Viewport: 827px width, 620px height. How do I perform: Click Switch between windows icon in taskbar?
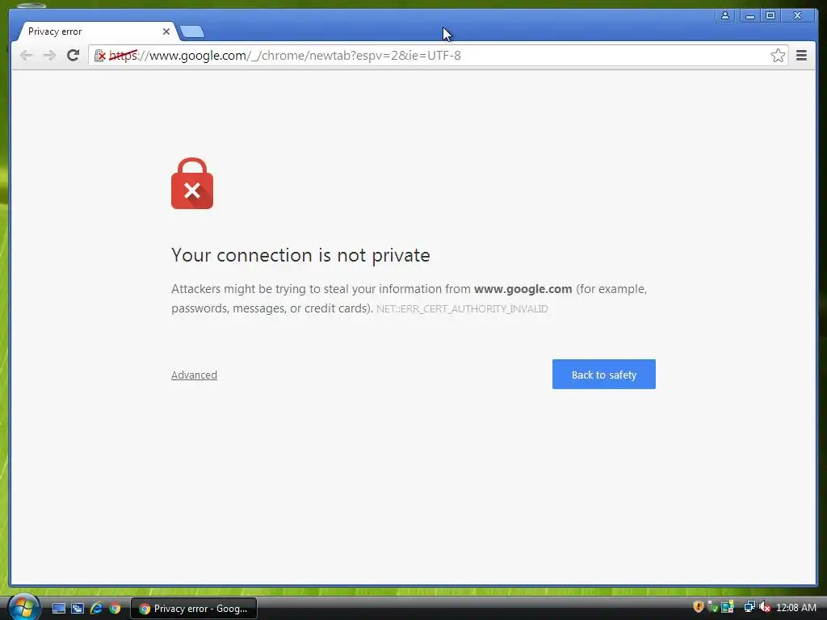click(x=78, y=609)
